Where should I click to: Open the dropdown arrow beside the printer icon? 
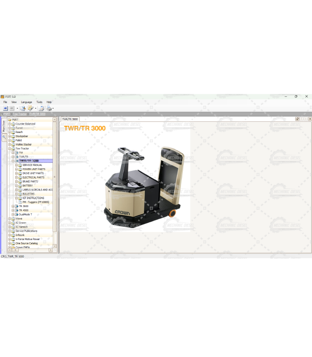(53, 108)
